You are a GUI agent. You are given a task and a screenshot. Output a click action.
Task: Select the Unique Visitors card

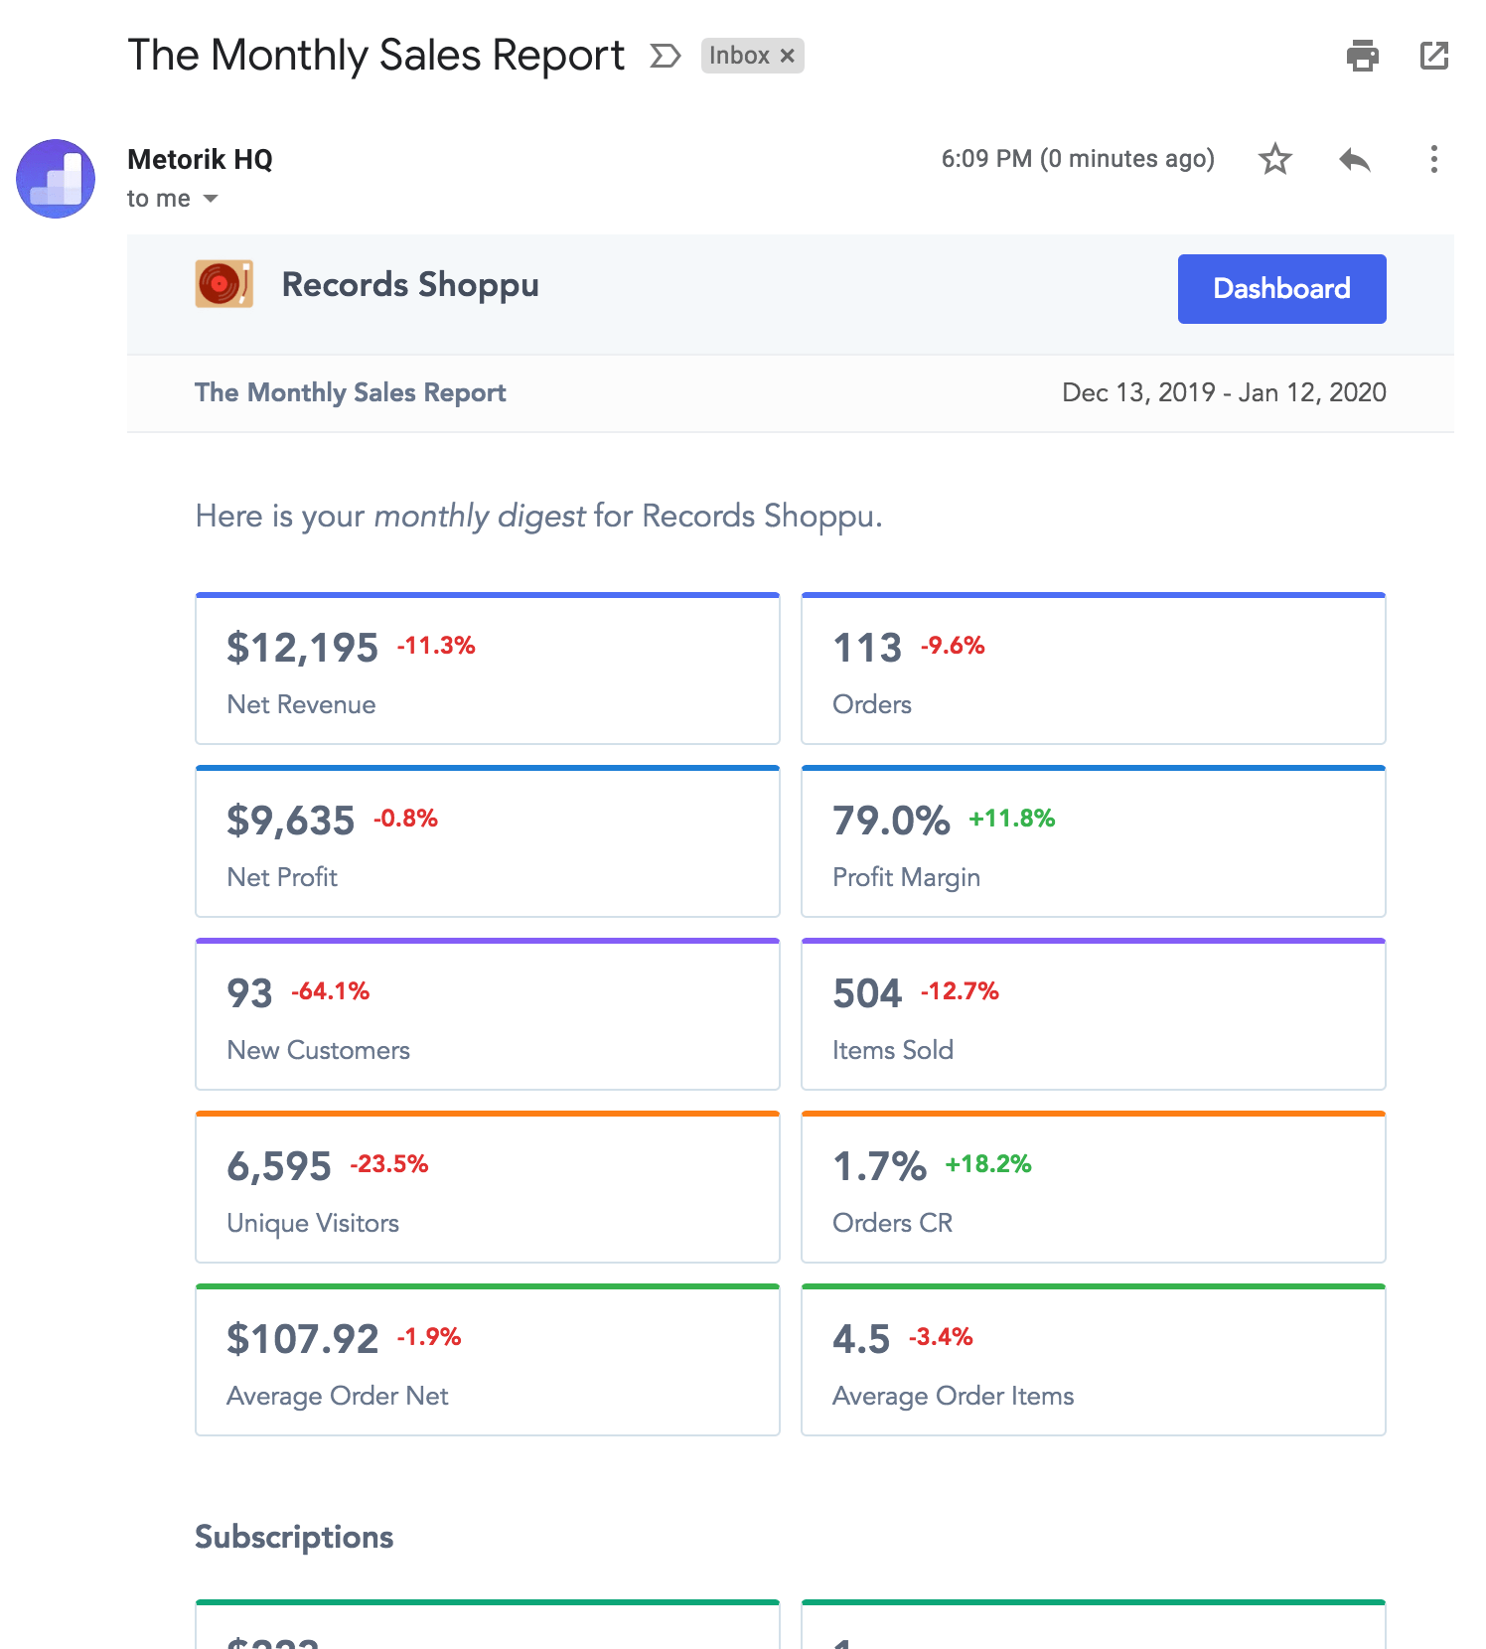tap(487, 1188)
